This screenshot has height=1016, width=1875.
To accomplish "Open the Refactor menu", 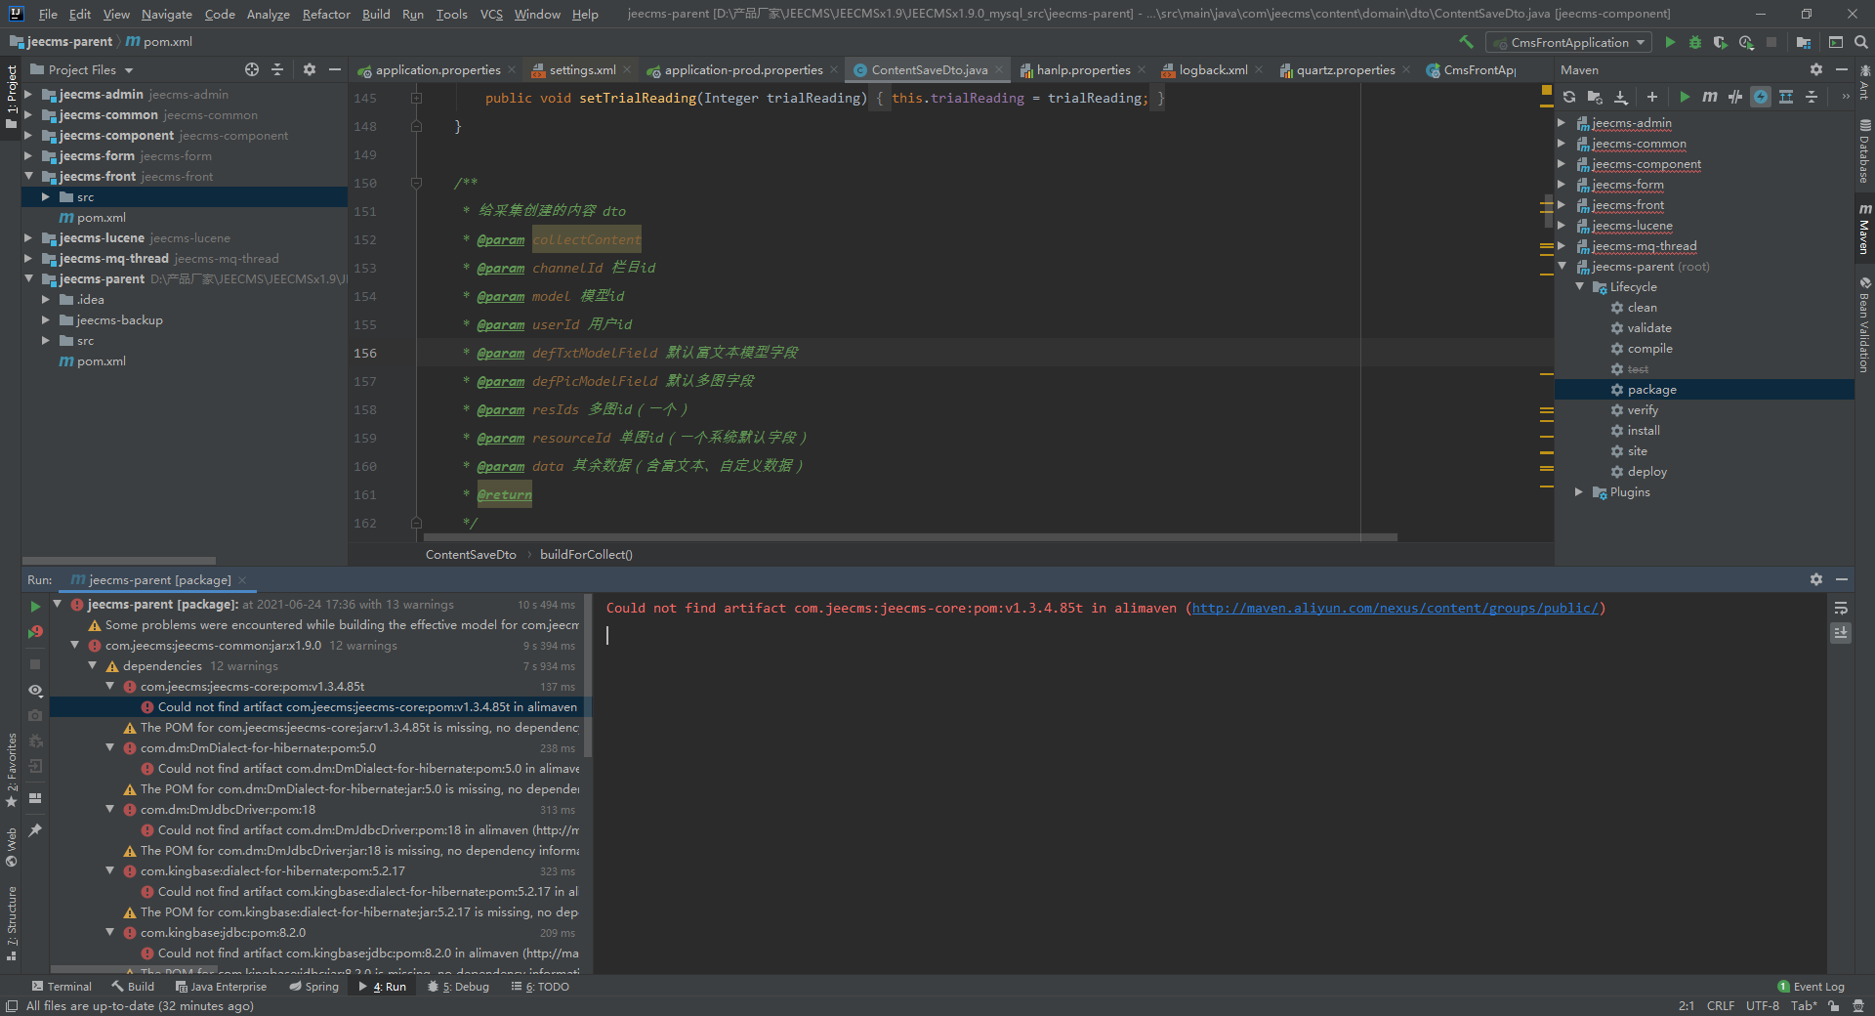I will pyautogui.click(x=325, y=15).
